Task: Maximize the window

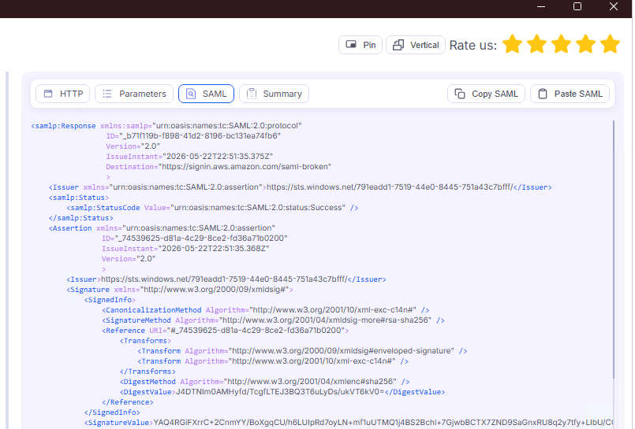Action: pos(577,6)
